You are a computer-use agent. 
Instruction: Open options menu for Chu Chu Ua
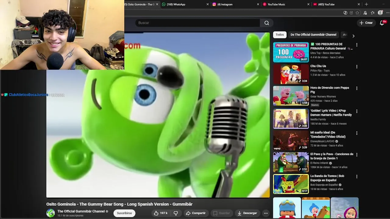356,67
